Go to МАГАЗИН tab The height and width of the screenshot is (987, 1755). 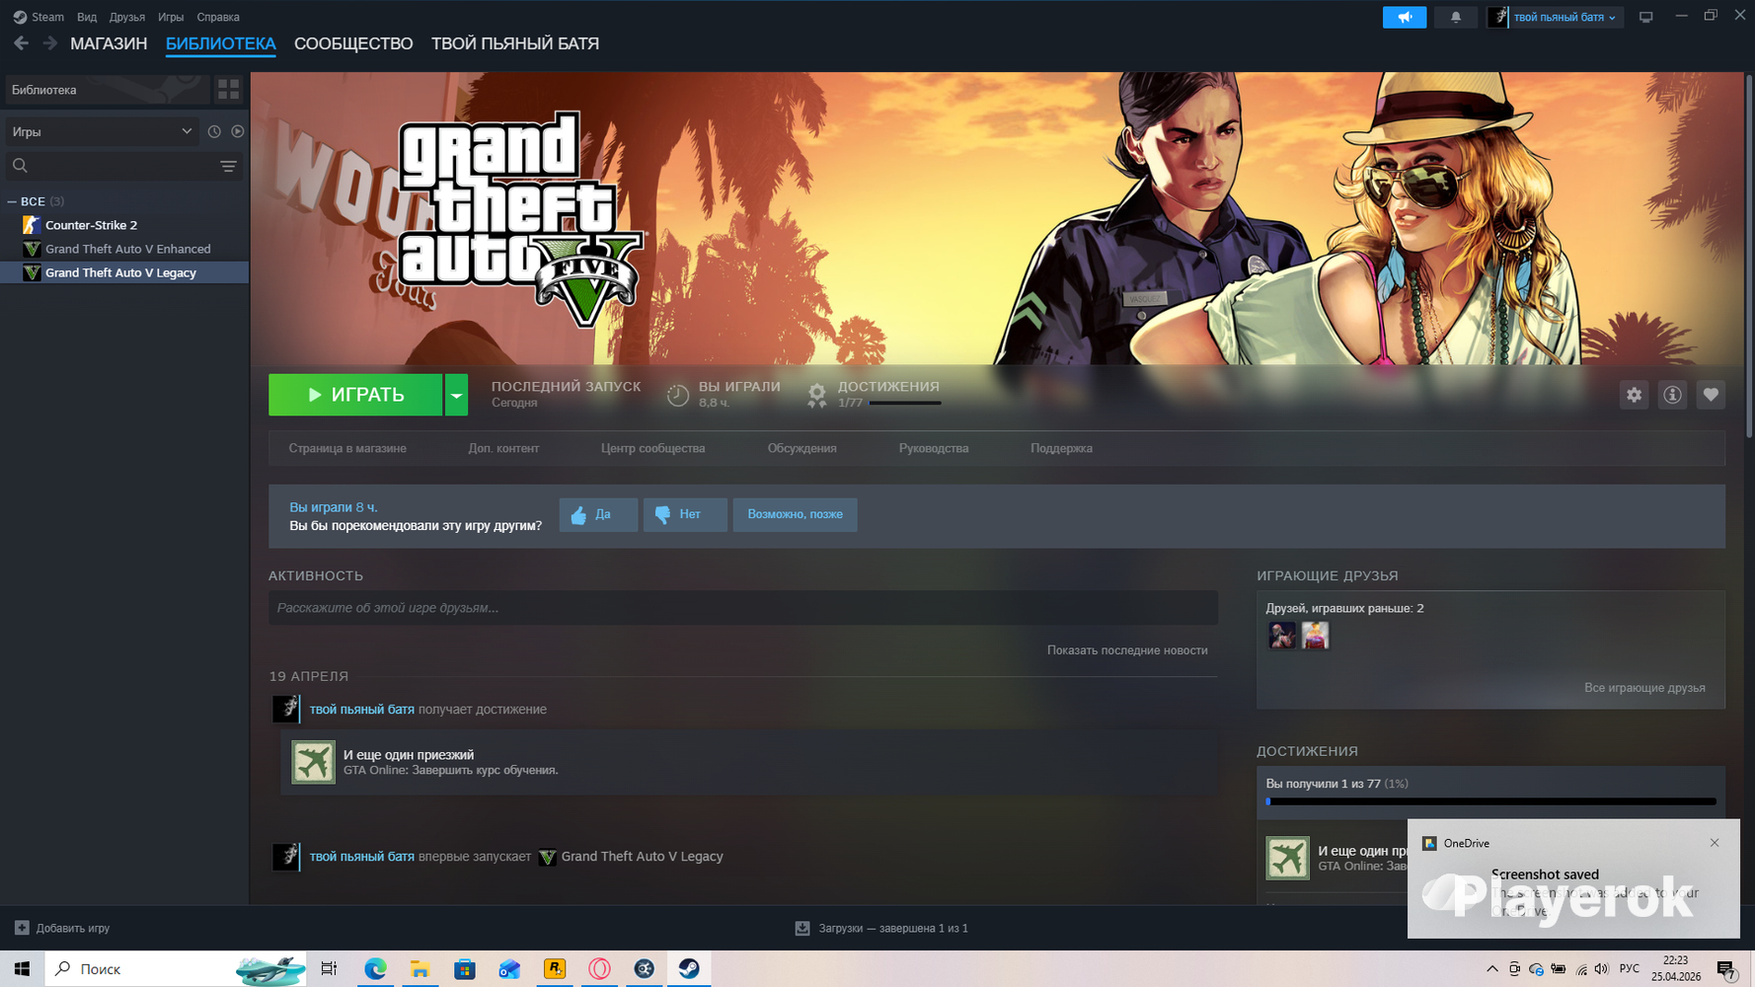click(x=109, y=43)
